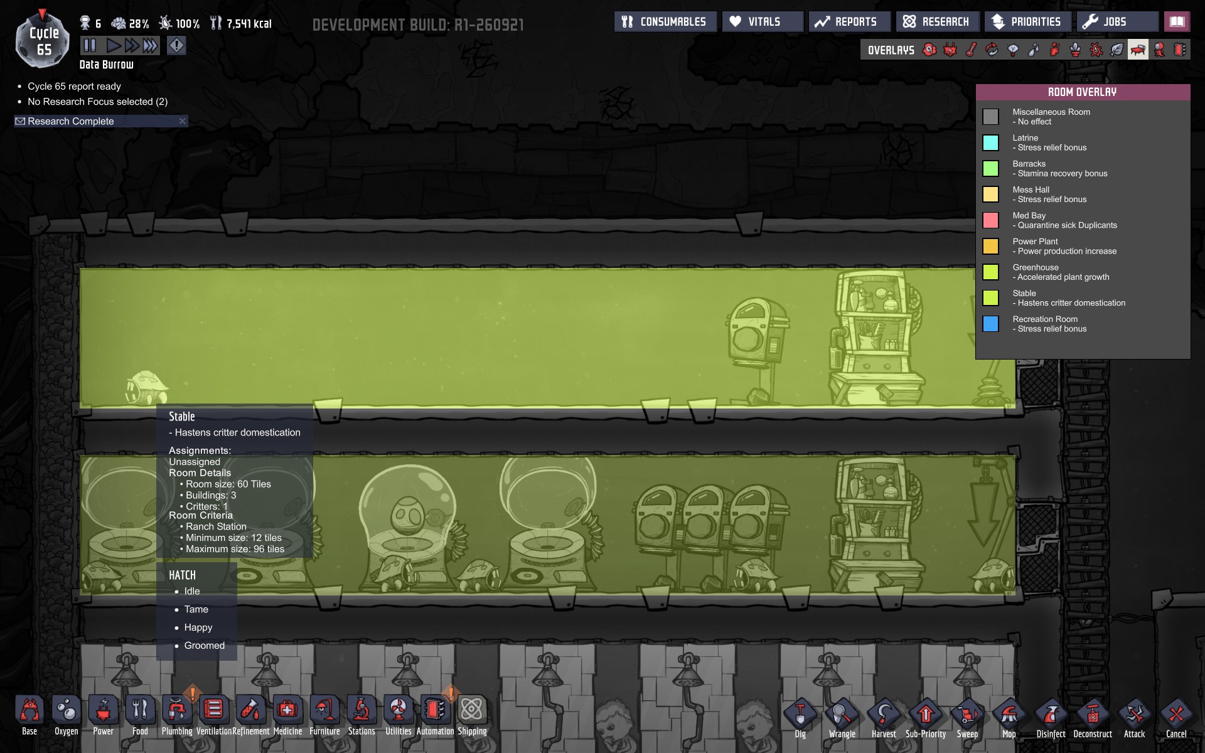Screen dimensions: 1205x753
Task: Show the Light overlay
Action: pos(1013,50)
